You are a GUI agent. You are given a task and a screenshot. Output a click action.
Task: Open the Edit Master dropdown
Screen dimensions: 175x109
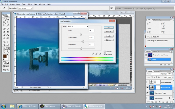point(78,26)
